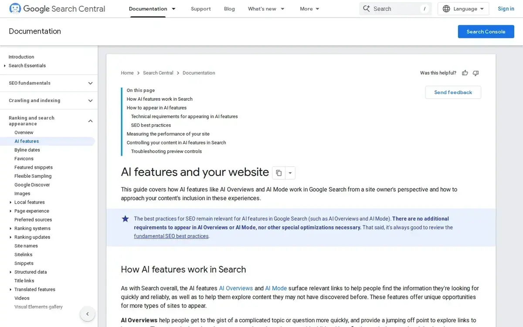Open the Blog tab
The image size is (523, 327).
[229, 9]
